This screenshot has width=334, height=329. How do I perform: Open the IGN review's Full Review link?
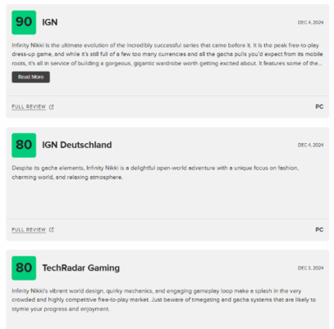29,107
